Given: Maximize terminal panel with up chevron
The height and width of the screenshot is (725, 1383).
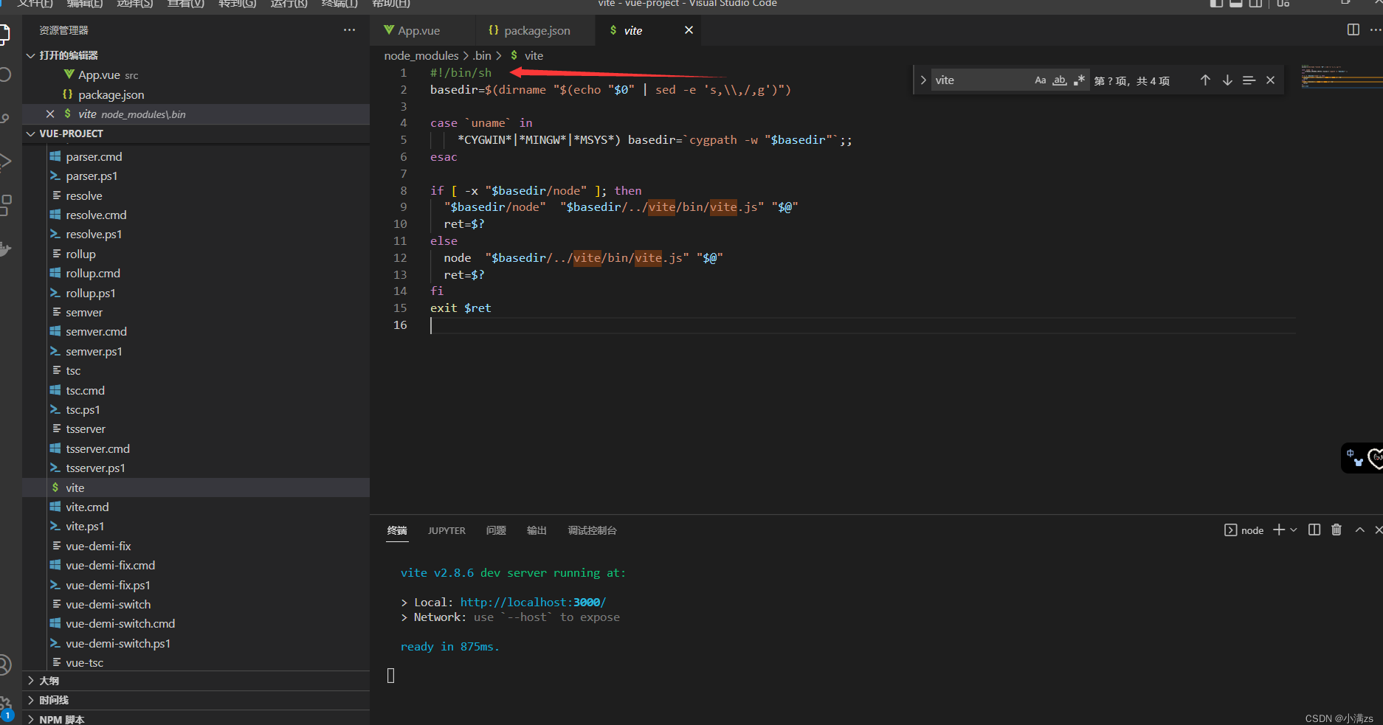Looking at the screenshot, I should click(x=1359, y=530).
